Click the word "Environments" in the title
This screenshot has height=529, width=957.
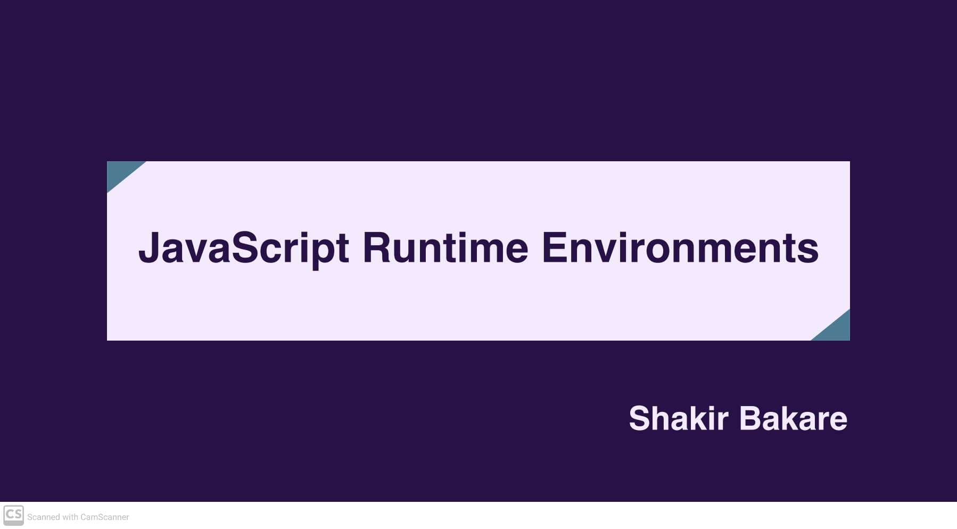coord(680,247)
